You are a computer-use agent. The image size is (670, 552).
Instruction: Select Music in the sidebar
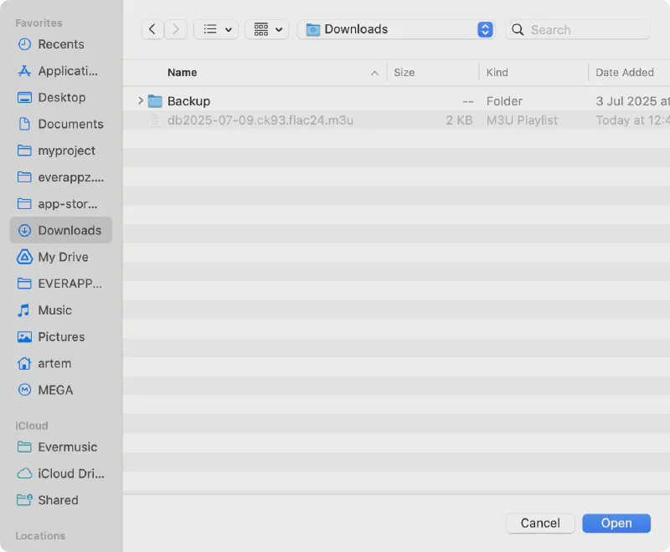pos(54,310)
